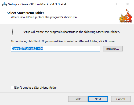Click the empty area of the folder field

tap(71, 49)
